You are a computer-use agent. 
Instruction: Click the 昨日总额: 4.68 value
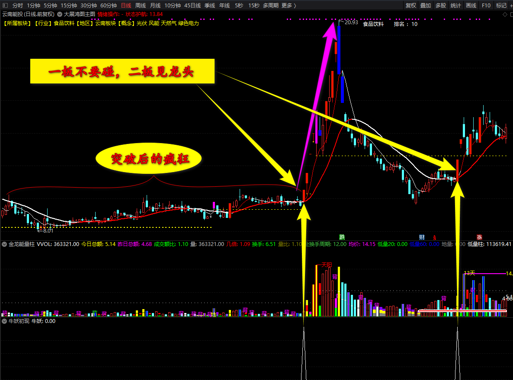tap(135, 244)
